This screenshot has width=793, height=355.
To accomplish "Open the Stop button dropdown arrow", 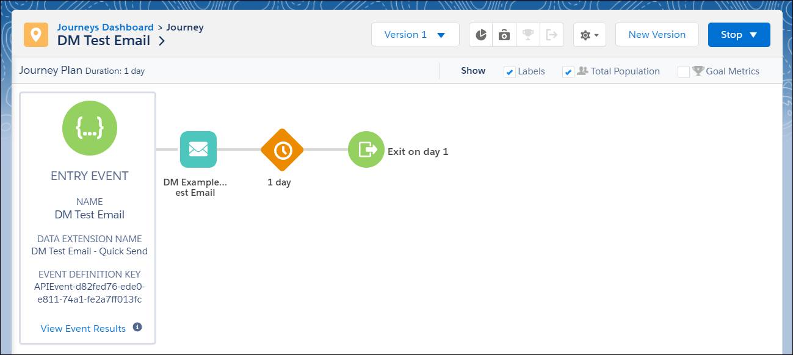I will (x=753, y=35).
